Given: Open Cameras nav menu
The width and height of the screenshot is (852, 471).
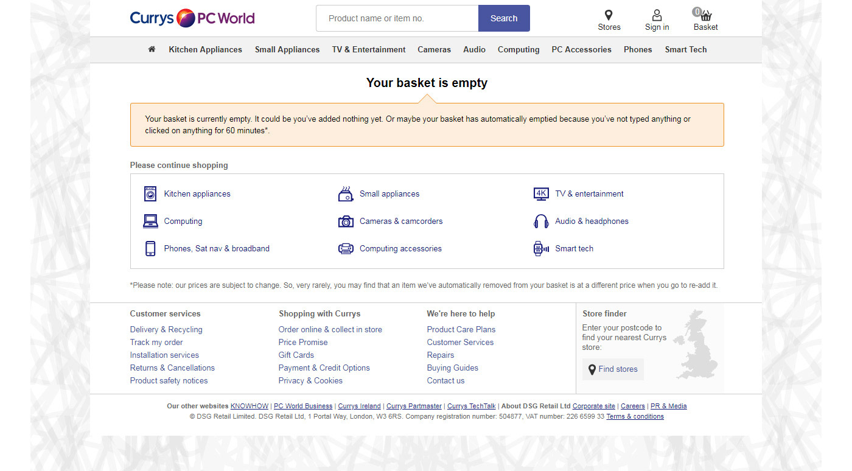Looking at the screenshot, I should coord(435,50).
